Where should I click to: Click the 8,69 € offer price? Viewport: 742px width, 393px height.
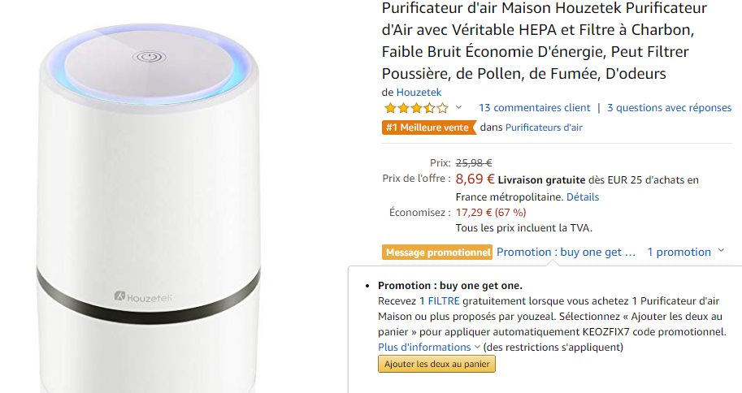(475, 179)
